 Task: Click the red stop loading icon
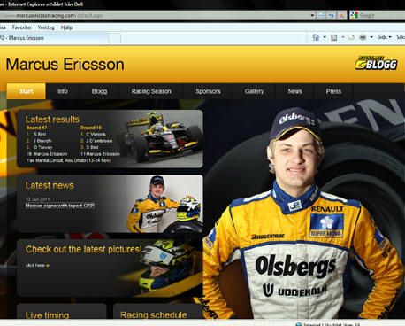341,16
